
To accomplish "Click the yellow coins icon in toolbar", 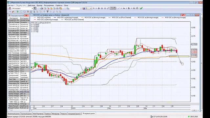I will coord(60,9).
